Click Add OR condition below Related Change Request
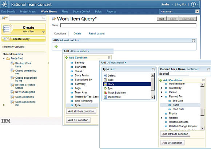 (x=172, y=143)
